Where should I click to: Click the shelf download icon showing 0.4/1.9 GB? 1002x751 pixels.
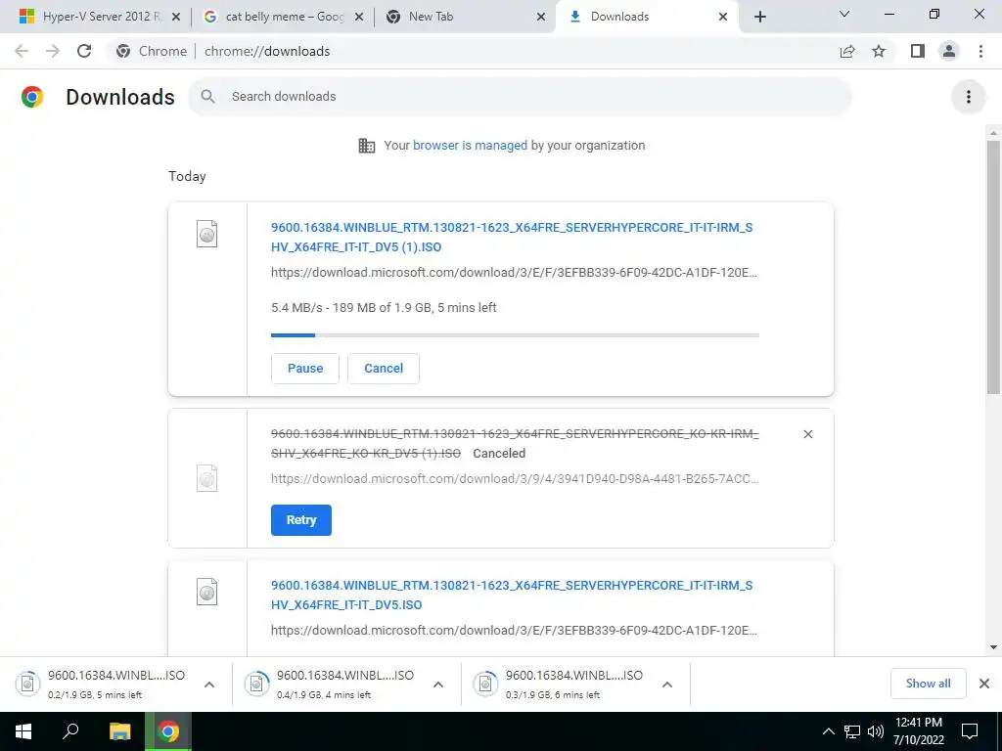pos(256,684)
